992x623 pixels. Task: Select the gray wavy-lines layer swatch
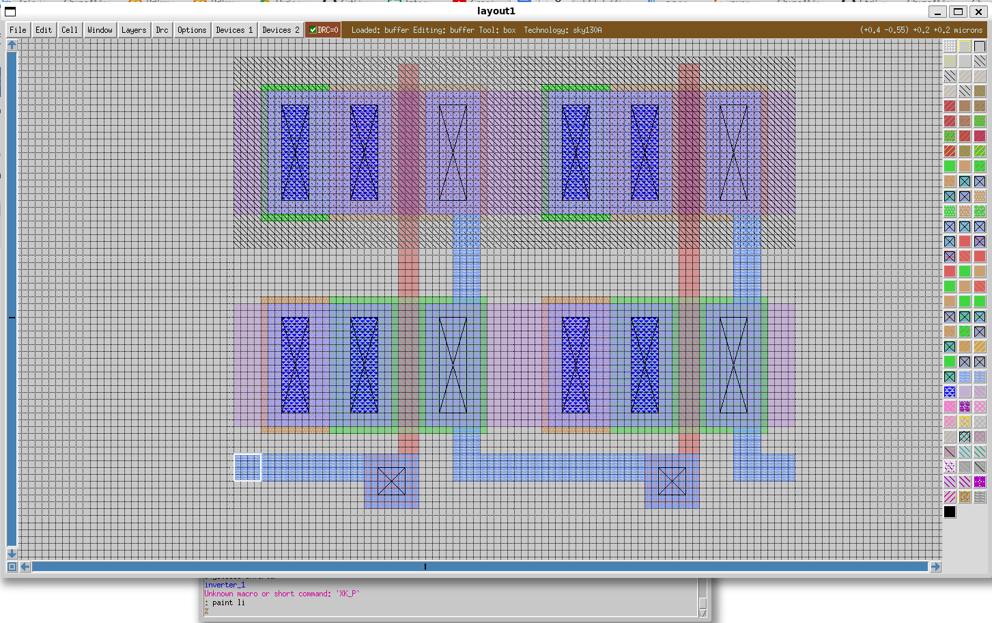(x=980, y=497)
